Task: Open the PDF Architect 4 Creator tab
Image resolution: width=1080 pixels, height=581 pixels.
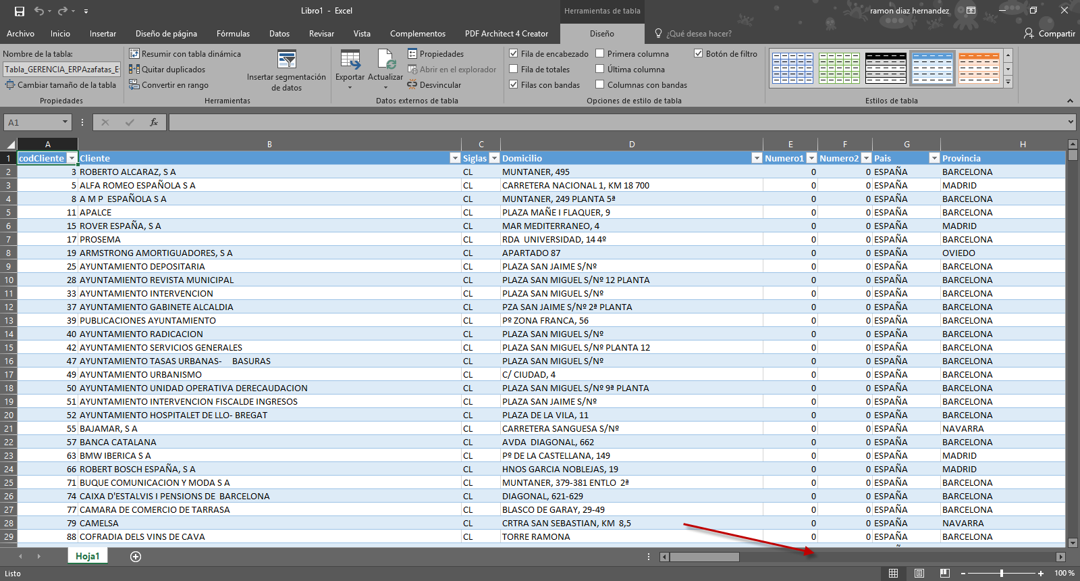Action: click(506, 34)
